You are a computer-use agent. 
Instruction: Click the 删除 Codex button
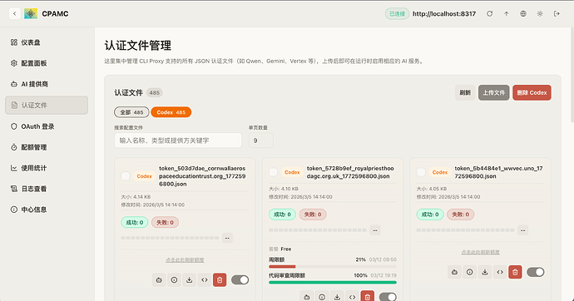(532, 93)
